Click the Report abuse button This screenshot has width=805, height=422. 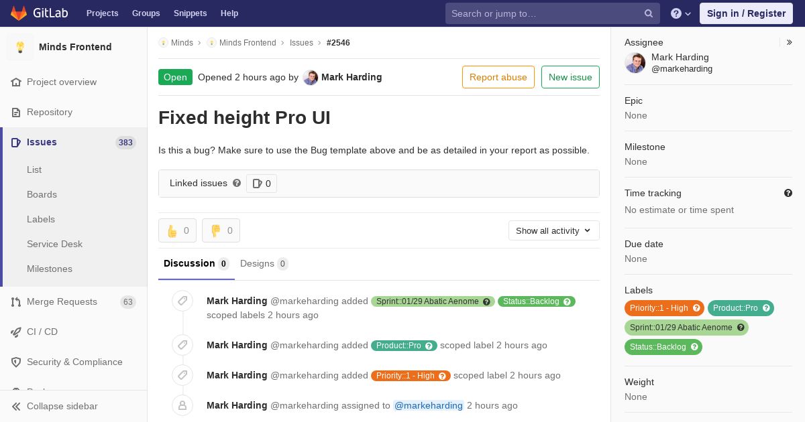(x=498, y=77)
